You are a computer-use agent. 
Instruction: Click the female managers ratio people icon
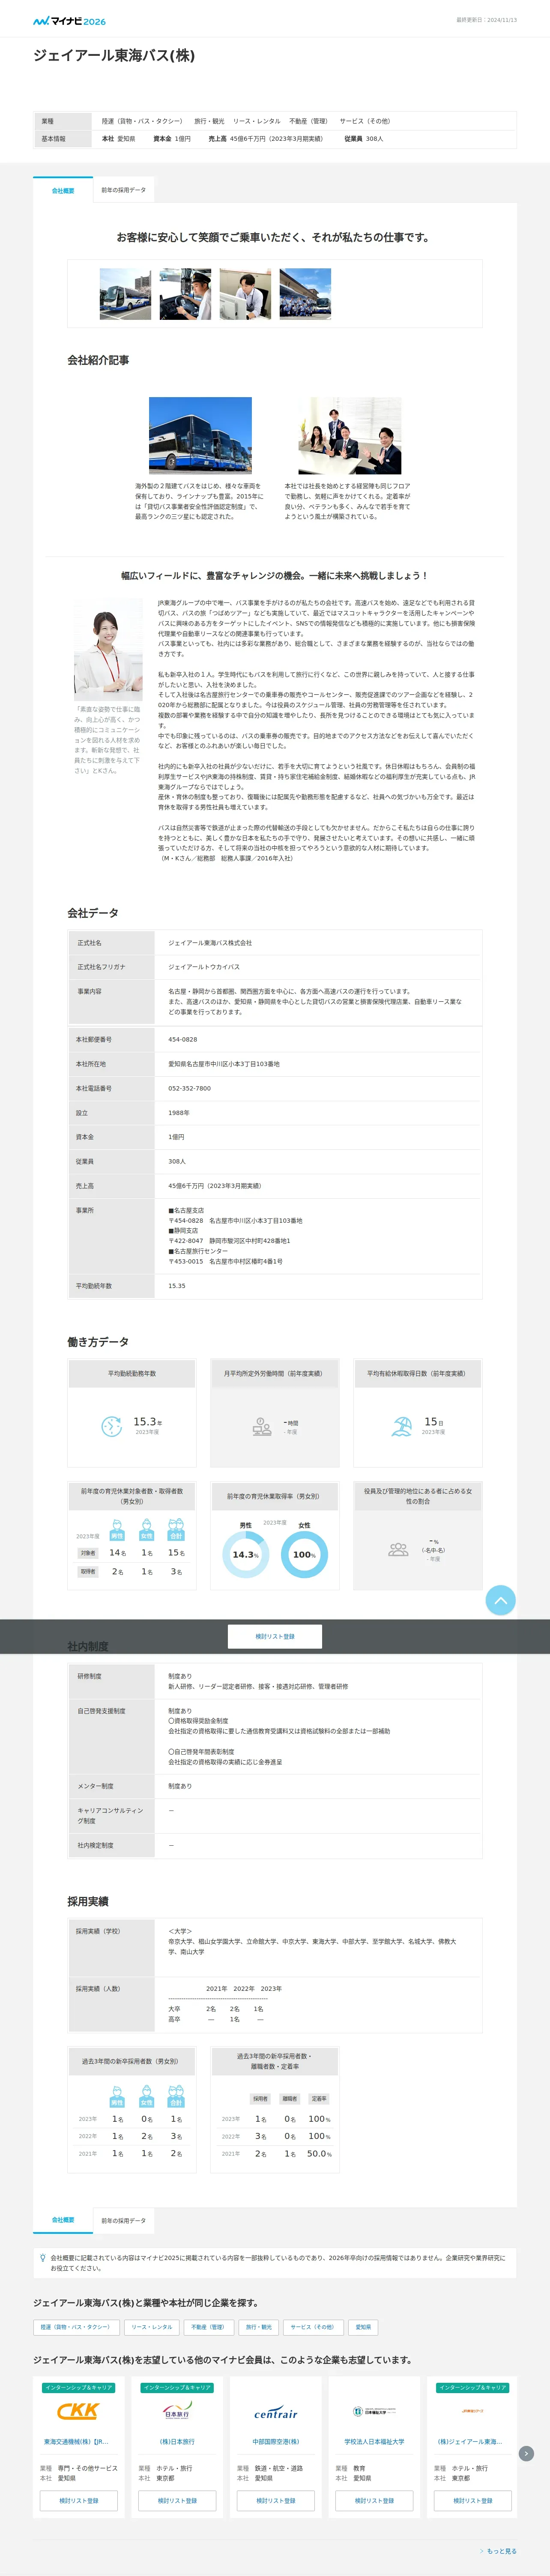click(x=398, y=1549)
